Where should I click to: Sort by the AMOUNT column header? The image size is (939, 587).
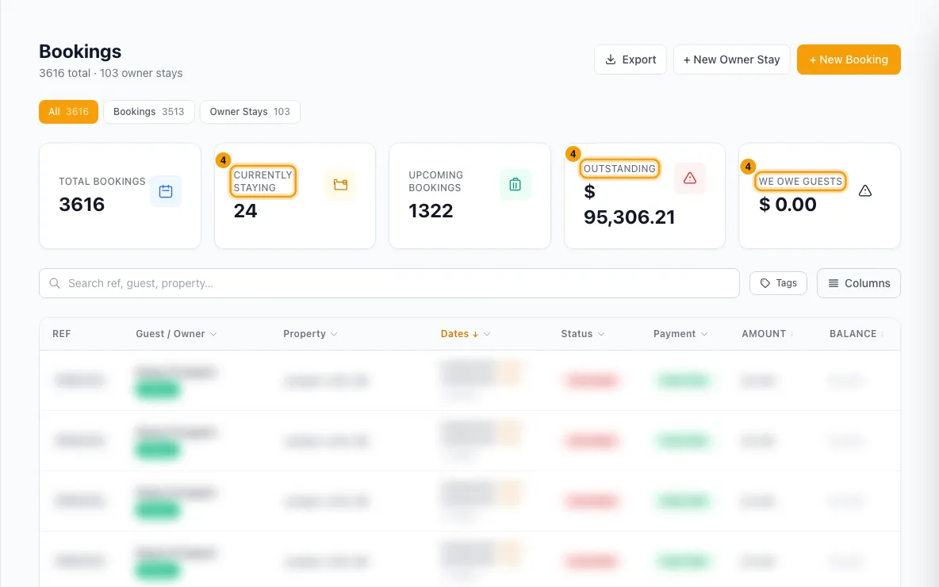(767, 334)
